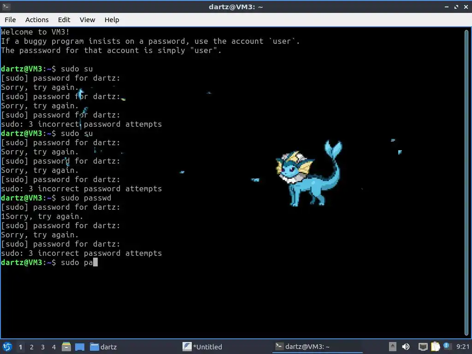Open the volume control icon

(x=406, y=347)
